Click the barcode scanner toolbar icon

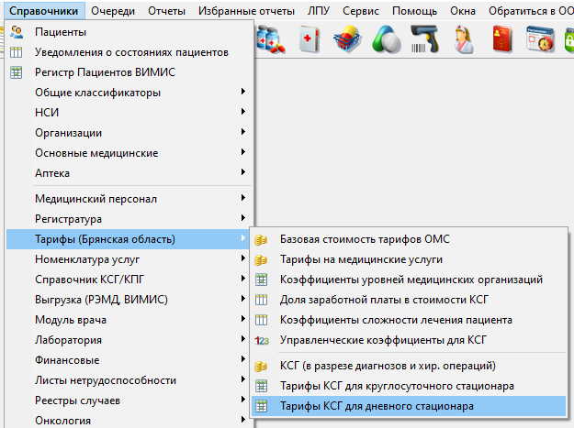422,39
